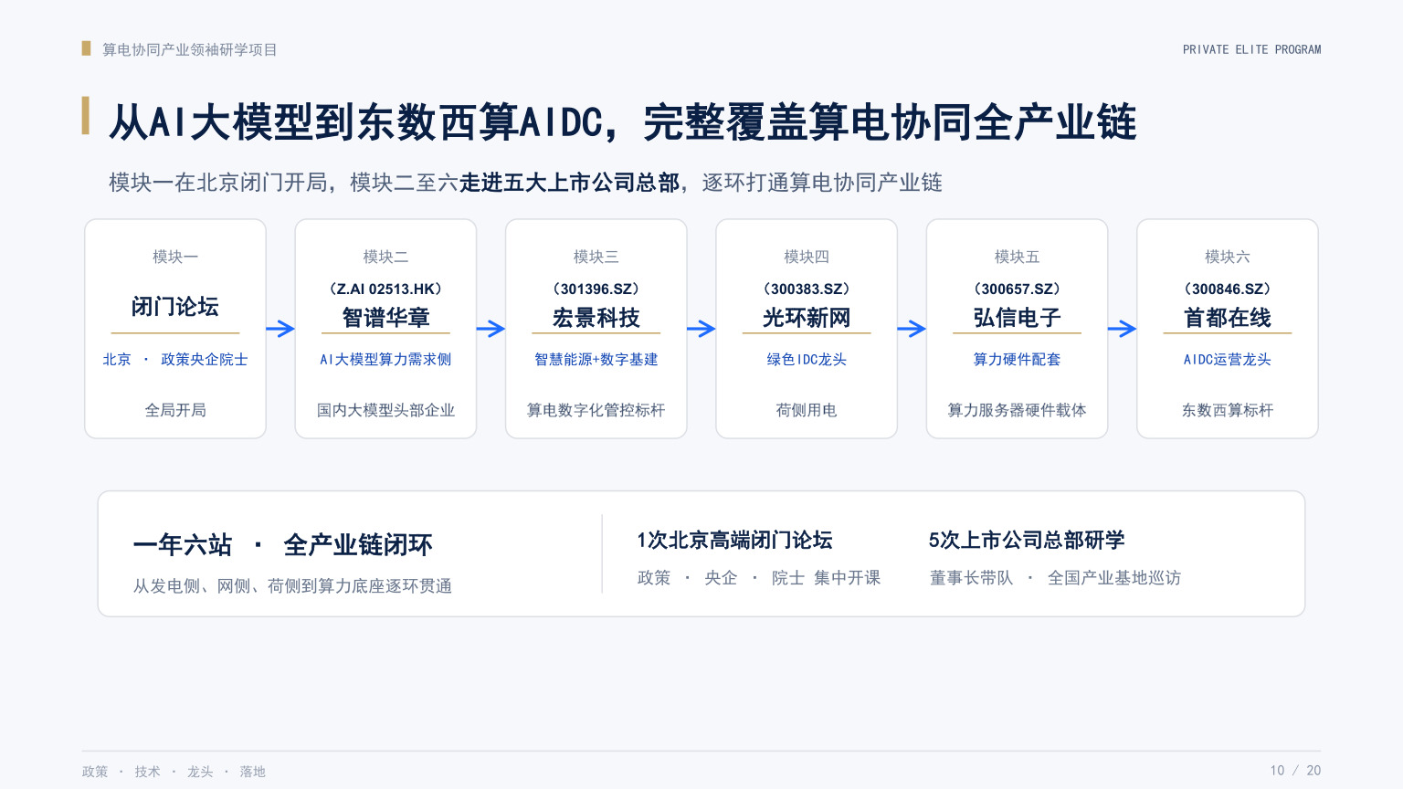
Task: Click stock code '(300383.SZ)'
Action: point(807,289)
